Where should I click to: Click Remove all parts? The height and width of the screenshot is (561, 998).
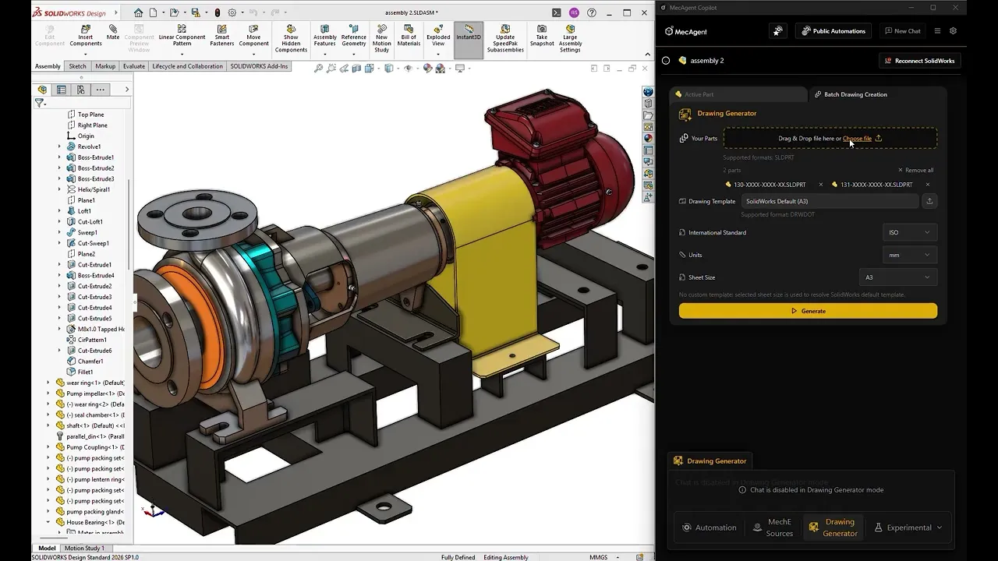(915, 170)
